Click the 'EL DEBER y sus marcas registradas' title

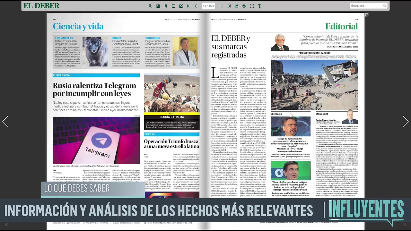click(231, 47)
